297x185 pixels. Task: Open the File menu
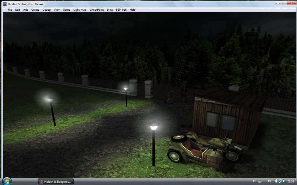(x=10, y=10)
